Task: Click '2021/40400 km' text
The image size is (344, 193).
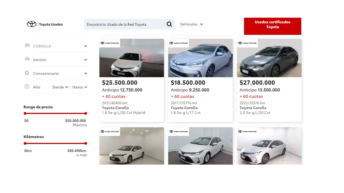Action: pyautogui.click(x=115, y=103)
